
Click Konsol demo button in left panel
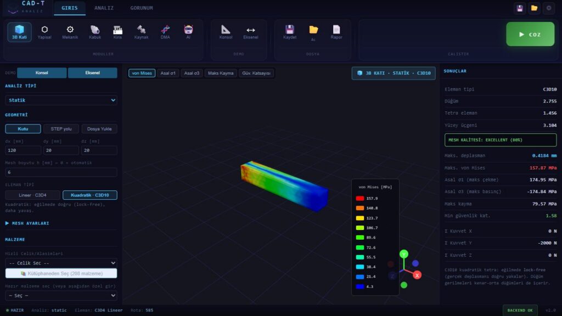click(42, 73)
